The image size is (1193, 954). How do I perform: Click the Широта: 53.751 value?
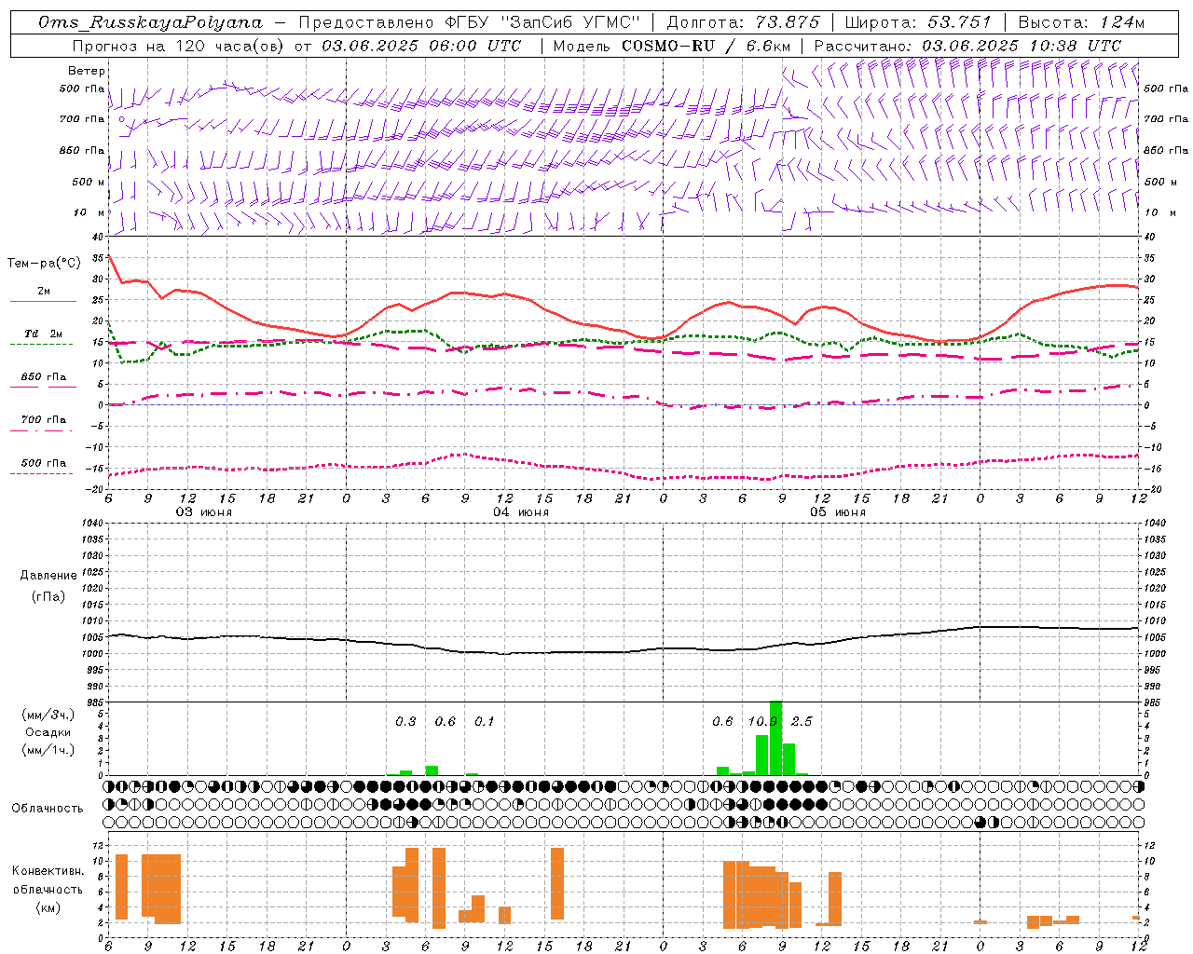pos(918,22)
